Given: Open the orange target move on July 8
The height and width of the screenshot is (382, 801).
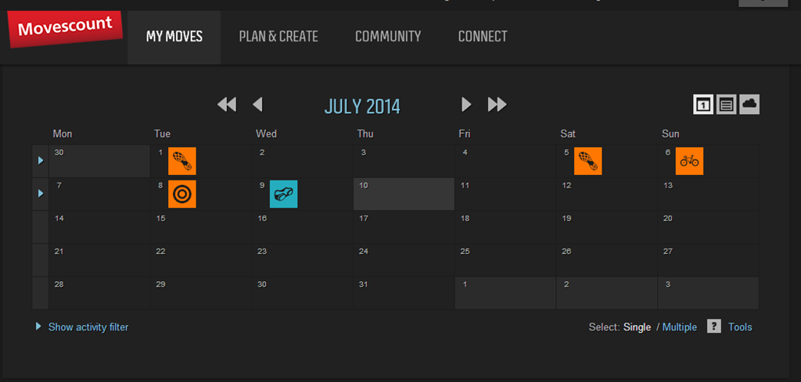Looking at the screenshot, I should (x=181, y=195).
